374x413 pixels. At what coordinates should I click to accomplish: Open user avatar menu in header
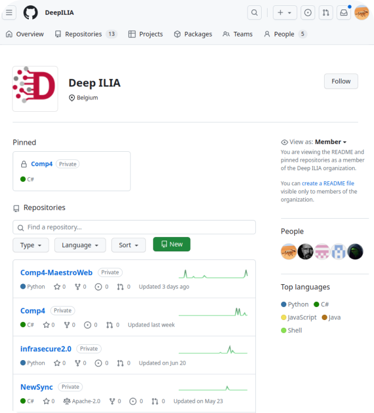tap(362, 12)
